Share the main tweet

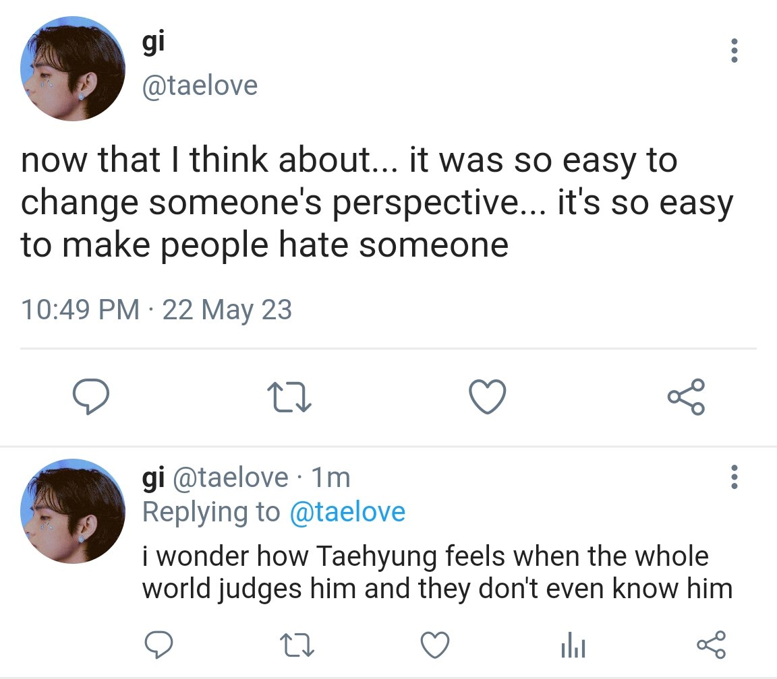coord(687,396)
